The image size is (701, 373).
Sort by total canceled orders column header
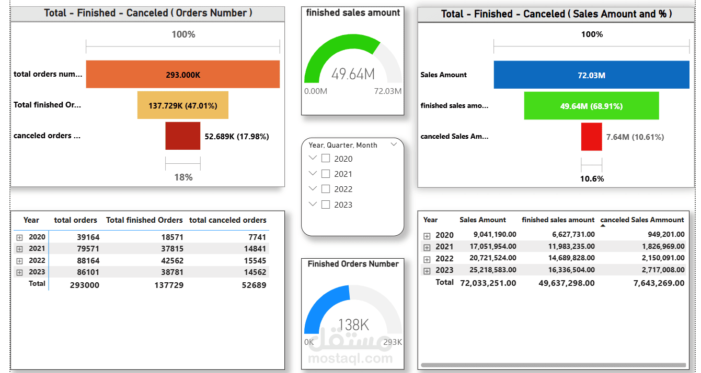coord(228,220)
